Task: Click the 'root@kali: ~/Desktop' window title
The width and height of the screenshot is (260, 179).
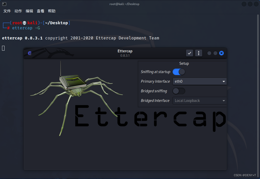Action: pyautogui.click(x=124, y=4)
